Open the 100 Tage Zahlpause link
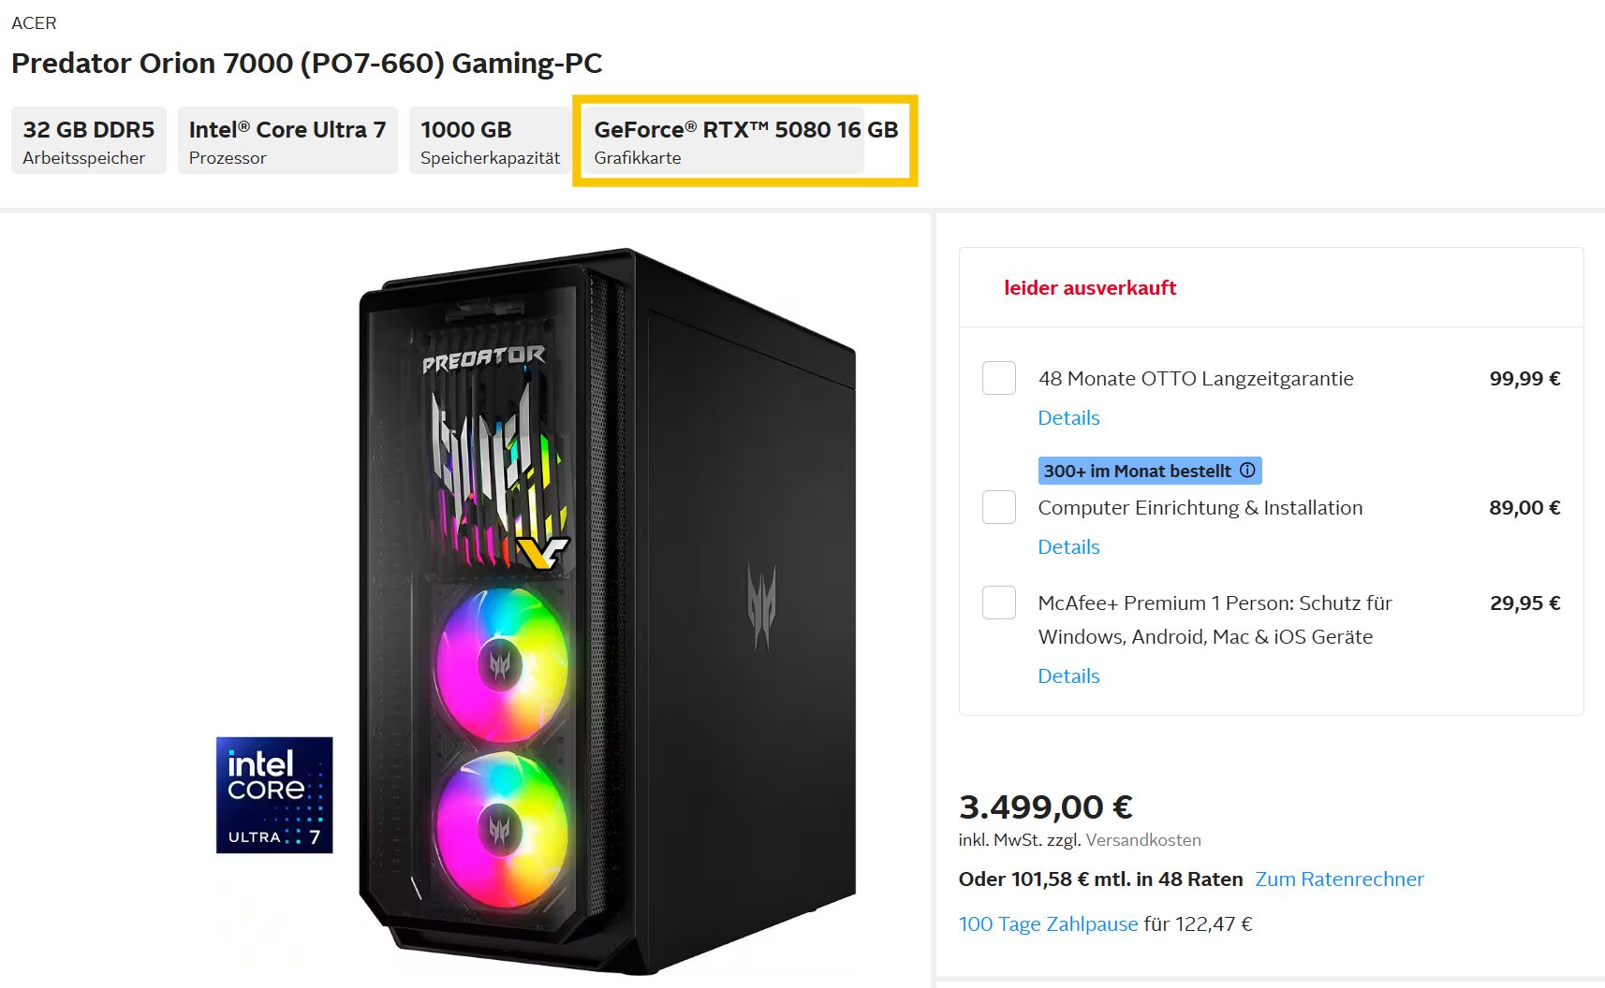Image resolution: width=1605 pixels, height=988 pixels. click(x=1047, y=923)
